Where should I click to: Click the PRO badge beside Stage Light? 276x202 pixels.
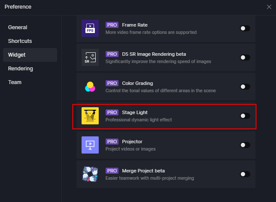click(112, 112)
